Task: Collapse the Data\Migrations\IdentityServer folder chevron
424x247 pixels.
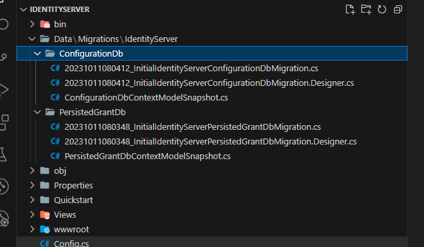Action: (x=32, y=39)
